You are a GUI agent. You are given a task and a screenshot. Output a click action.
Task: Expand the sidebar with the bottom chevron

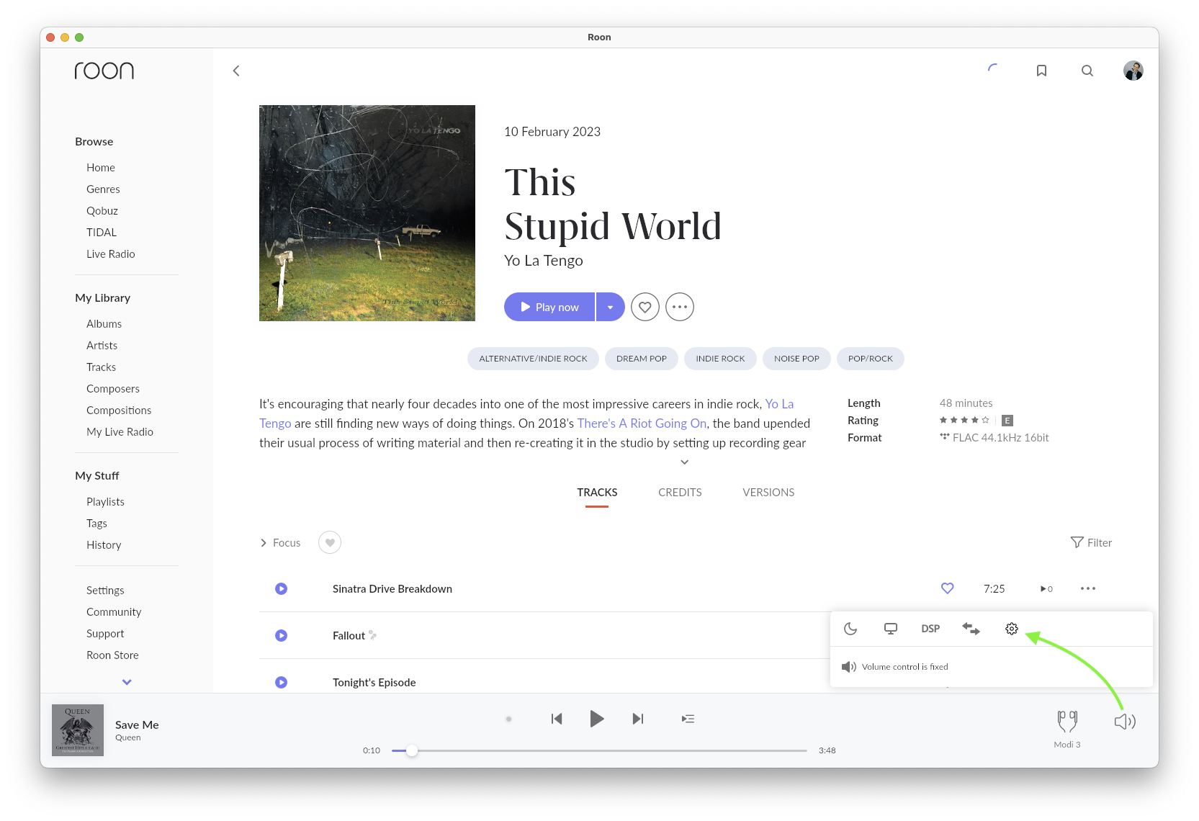coord(127,682)
